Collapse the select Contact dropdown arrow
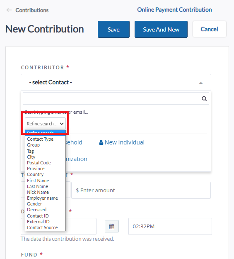 pyautogui.click(x=201, y=83)
